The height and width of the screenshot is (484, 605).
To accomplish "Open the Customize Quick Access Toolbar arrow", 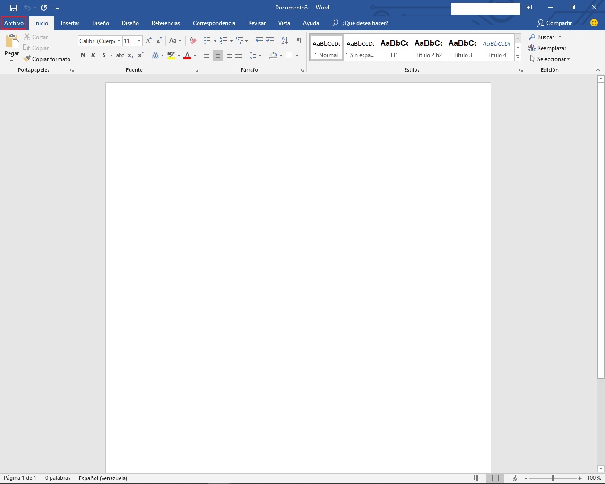I will click(57, 8).
